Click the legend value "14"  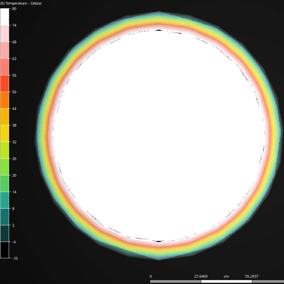pyautogui.click(x=14, y=192)
